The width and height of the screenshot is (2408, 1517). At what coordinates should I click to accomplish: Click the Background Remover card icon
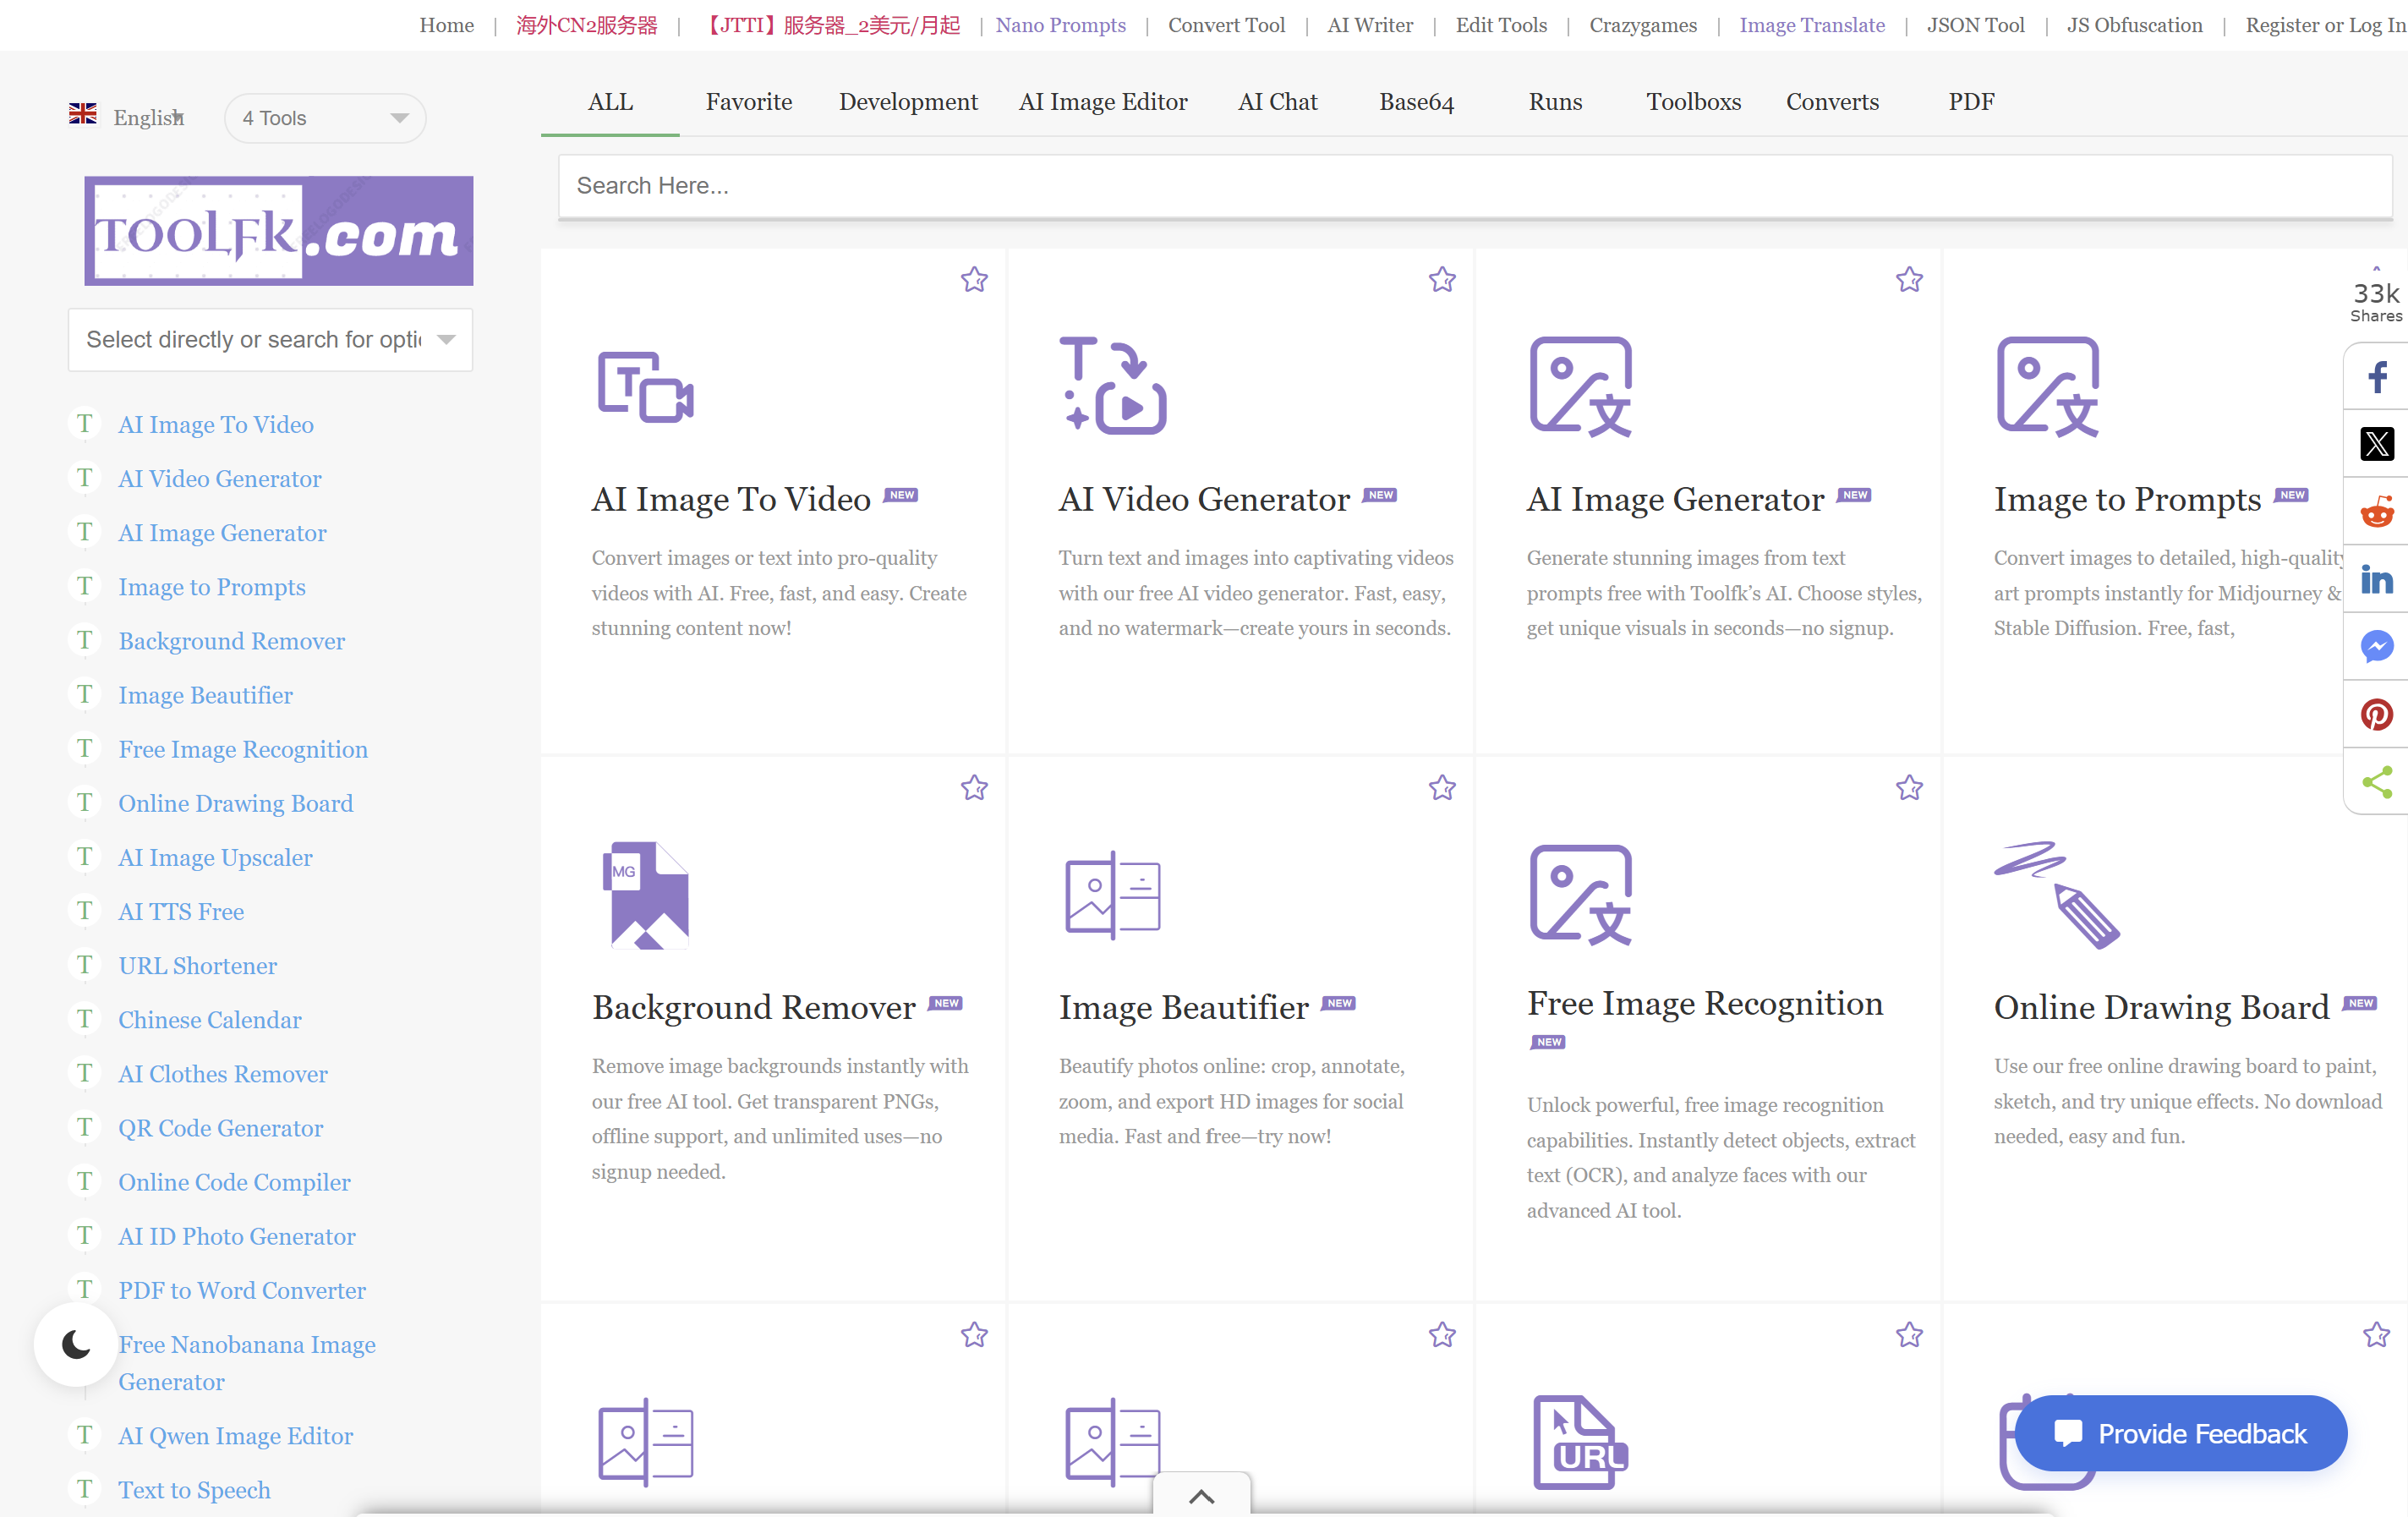645,895
